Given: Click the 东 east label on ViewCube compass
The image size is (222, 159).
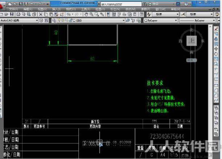Looking at the screenshot, I should 203,41.
